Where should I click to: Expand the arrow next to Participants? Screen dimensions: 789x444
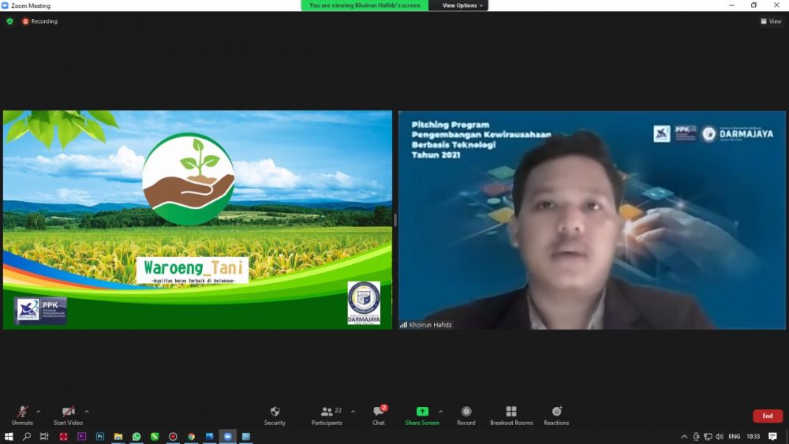(353, 412)
